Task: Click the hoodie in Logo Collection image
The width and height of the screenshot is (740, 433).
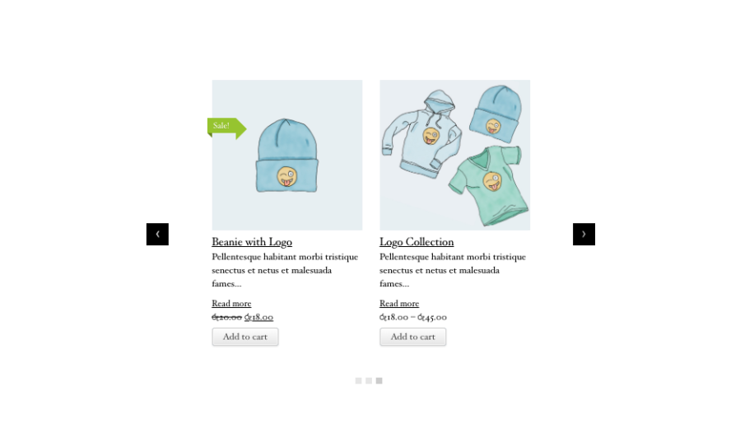Action: (x=421, y=134)
